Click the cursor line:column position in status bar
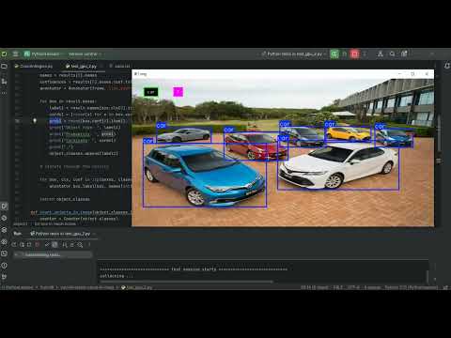The height and width of the screenshot is (338, 451). tap(314, 287)
